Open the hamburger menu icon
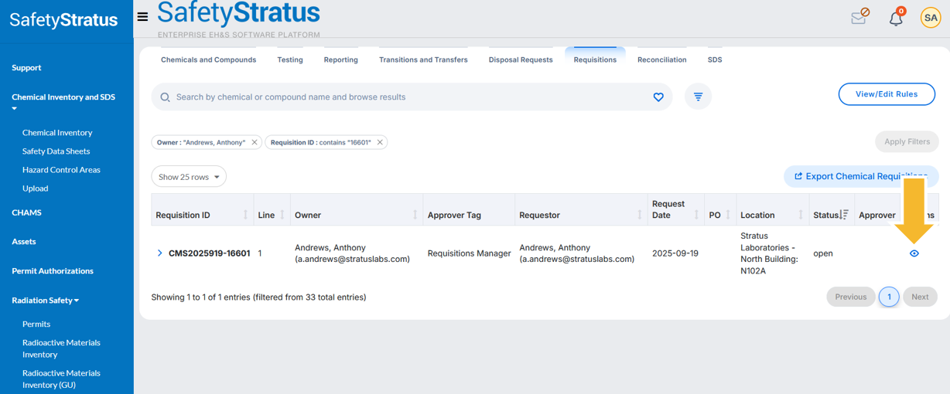 click(142, 16)
